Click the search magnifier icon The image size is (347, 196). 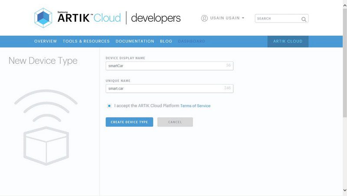(x=304, y=19)
